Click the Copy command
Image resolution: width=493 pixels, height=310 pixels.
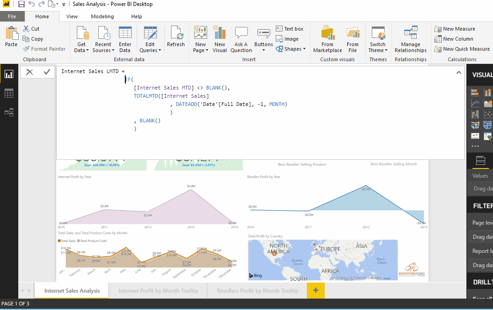(33, 39)
